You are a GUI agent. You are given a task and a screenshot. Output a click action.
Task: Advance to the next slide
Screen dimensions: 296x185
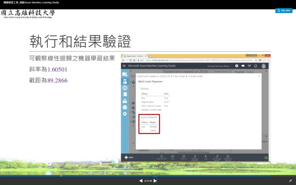(155, 181)
